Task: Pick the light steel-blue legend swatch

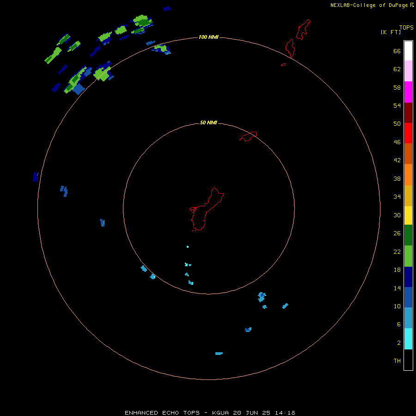Action: (x=408, y=318)
